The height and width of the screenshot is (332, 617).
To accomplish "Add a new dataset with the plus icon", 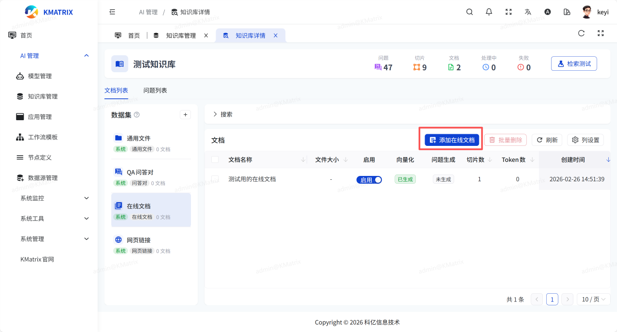I will click(185, 115).
